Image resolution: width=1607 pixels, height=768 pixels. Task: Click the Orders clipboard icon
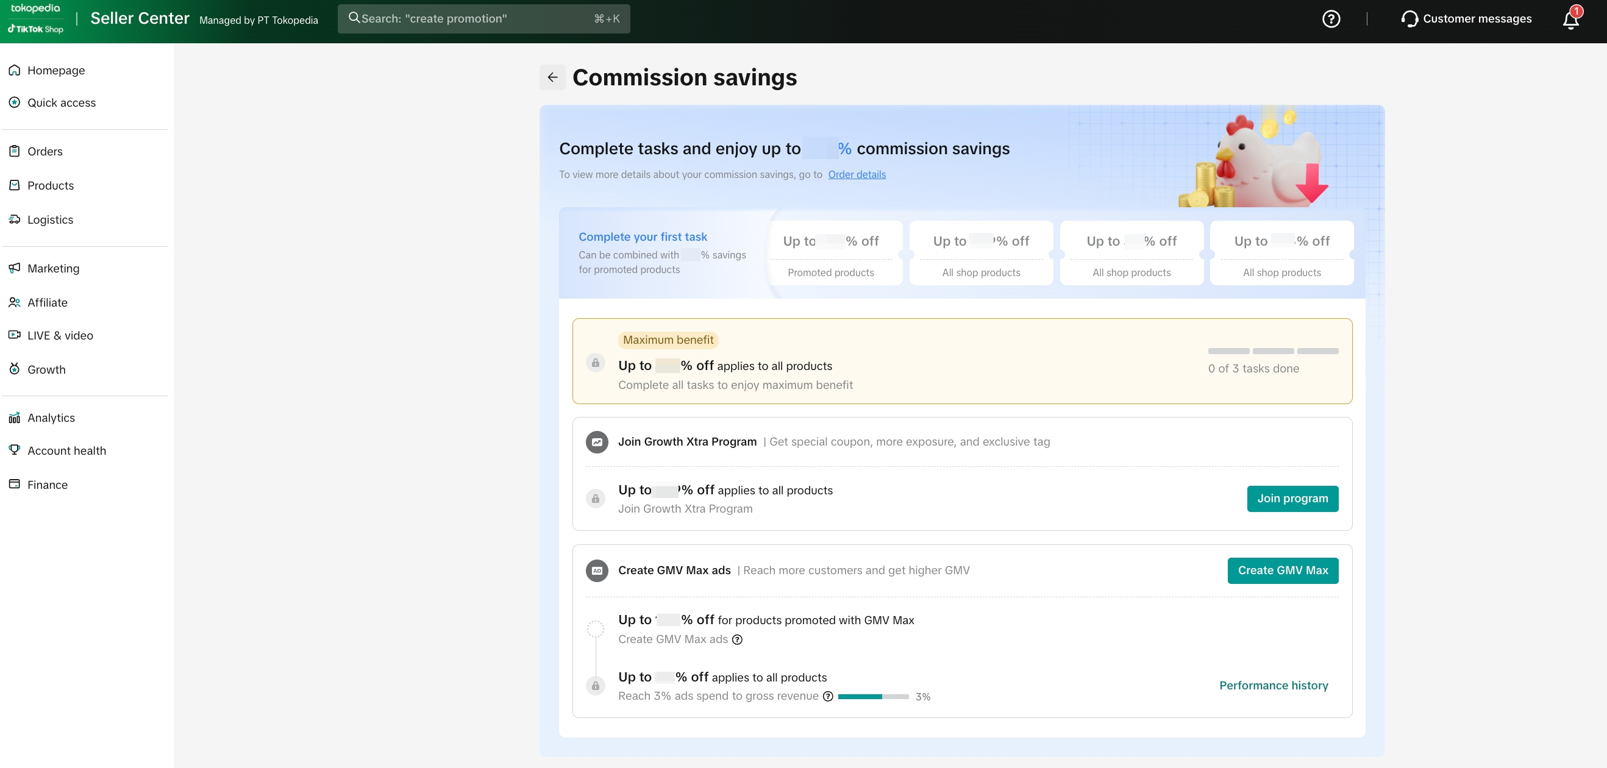coord(15,151)
